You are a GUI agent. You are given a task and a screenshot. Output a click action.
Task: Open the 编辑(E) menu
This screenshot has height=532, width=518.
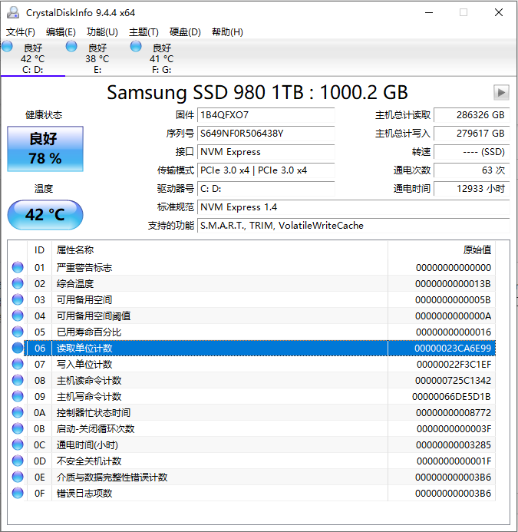coord(61,32)
